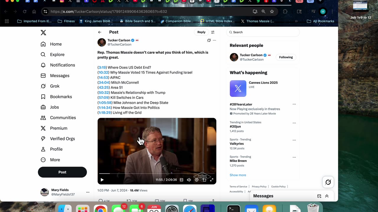
Task: Open Mary Fields account options menu
Action: pyautogui.click(x=88, y=192)
